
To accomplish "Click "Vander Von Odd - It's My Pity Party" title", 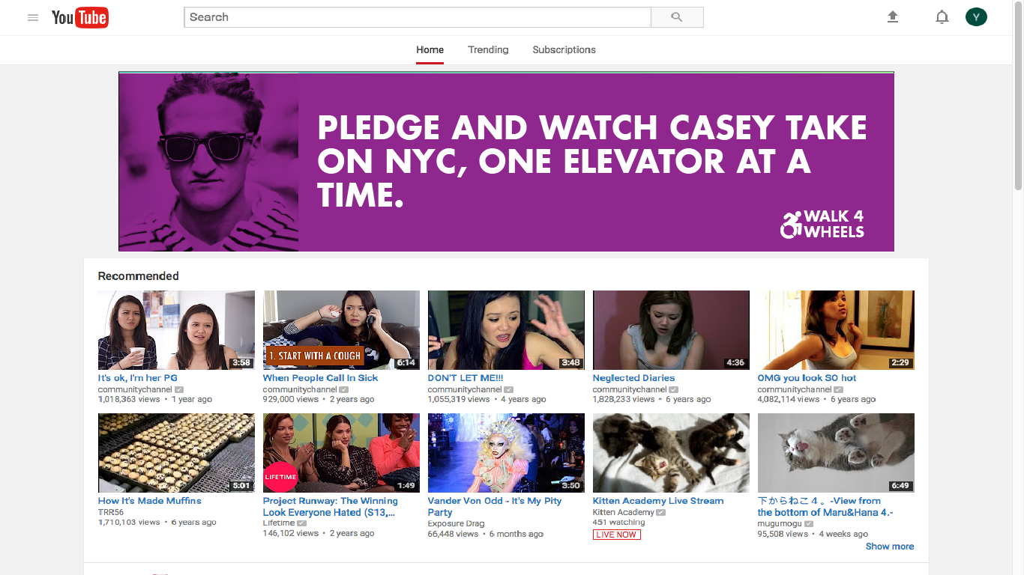I will (x=495, y=507).
